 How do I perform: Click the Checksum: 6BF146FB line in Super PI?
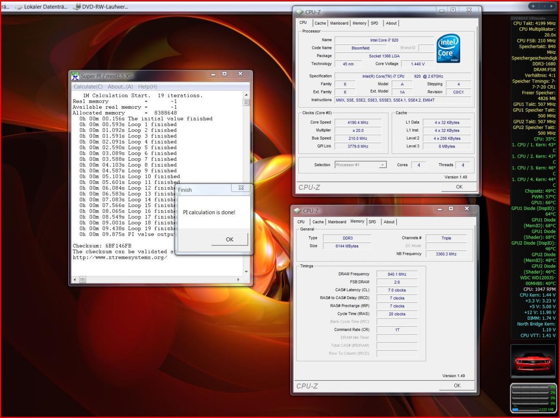102,246
